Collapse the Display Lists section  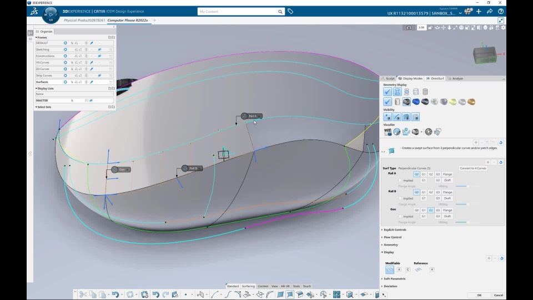pos(37,88)
